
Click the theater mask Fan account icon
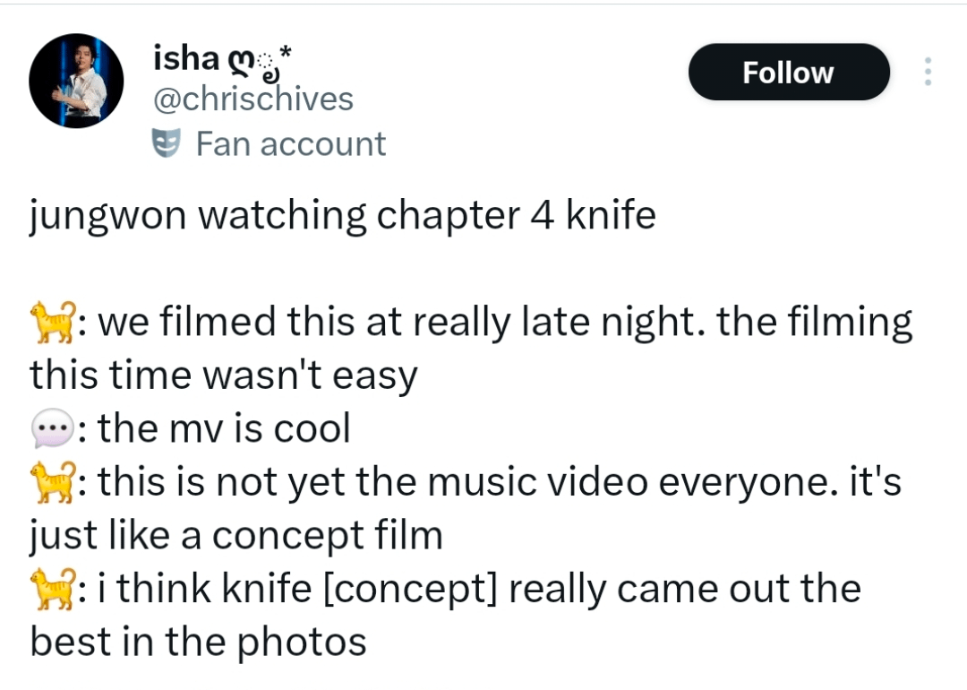[168, 142]
